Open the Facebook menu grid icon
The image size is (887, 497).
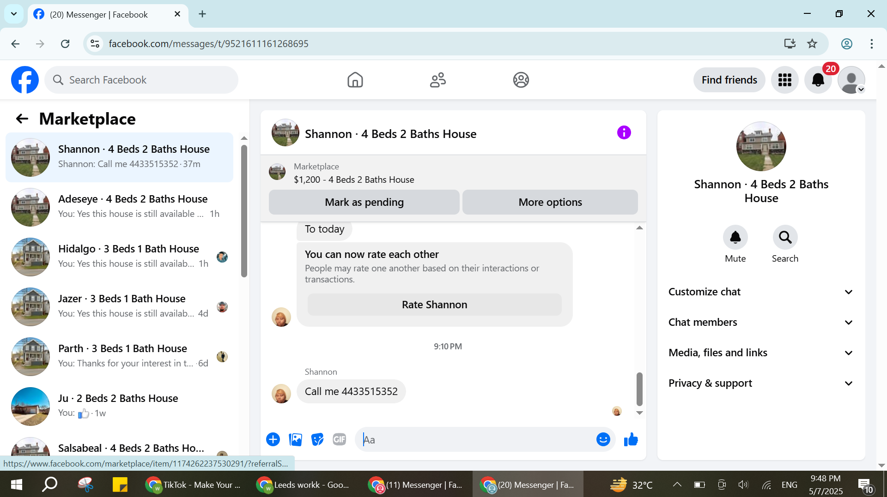[784, 80]
